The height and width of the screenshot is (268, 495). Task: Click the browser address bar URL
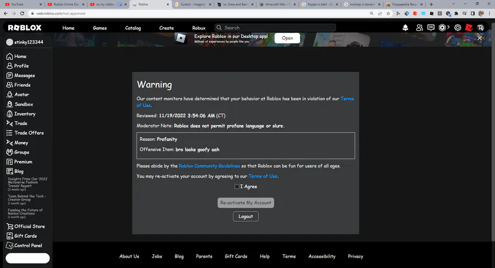(x=61, y=14)
